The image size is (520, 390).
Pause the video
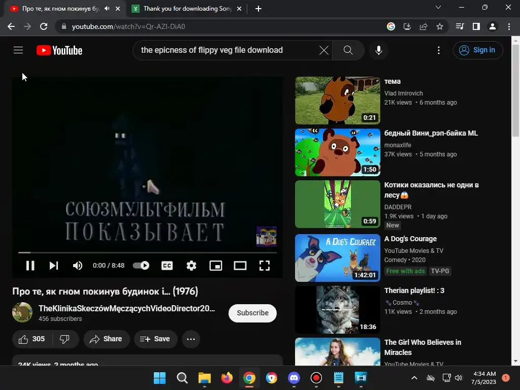[30, 266]
